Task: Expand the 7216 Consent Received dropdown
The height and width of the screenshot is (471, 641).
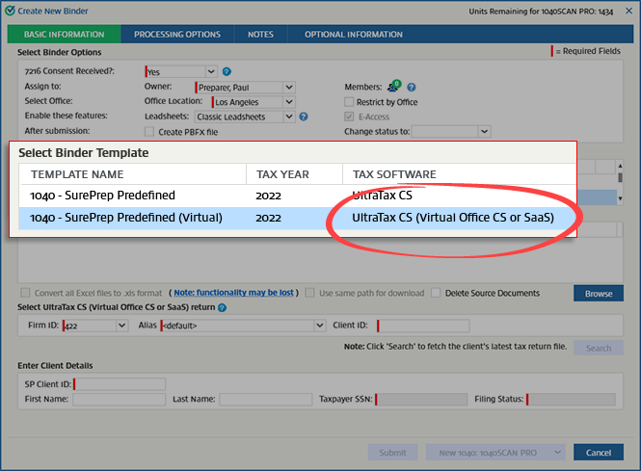Action: coord(211,71)
